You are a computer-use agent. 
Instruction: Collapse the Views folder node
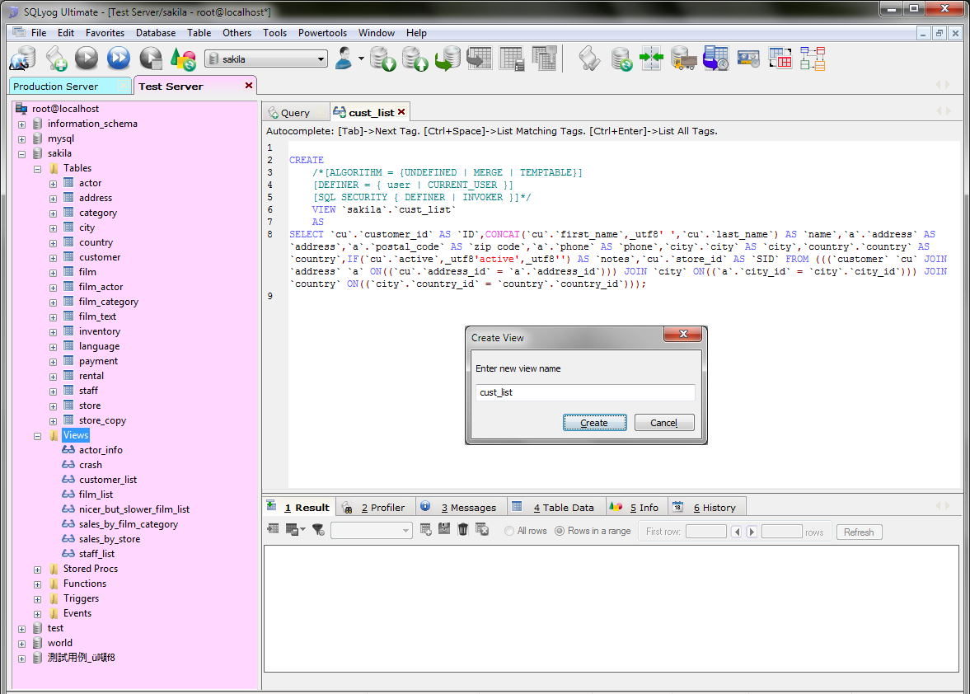[38, 436]
